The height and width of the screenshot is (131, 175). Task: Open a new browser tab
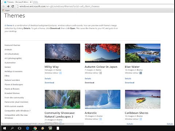35,2
